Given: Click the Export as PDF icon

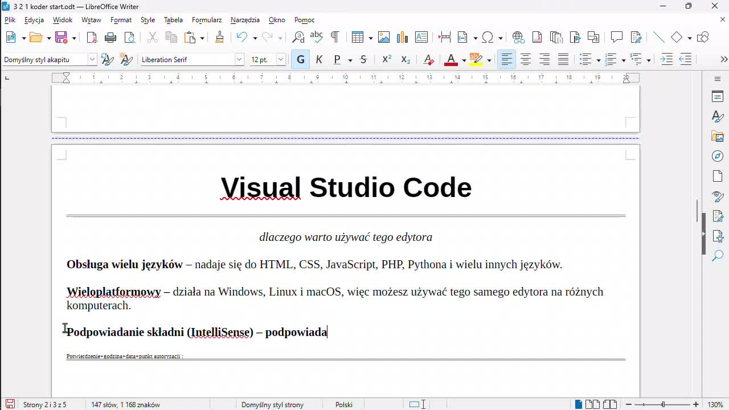Looking at the screenshot, I should tap(92, 38).
